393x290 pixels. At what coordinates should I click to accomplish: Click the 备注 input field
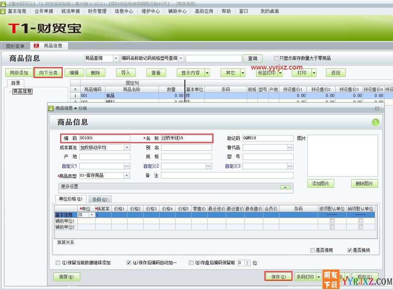pyautogui.click(x=227, y=175)
